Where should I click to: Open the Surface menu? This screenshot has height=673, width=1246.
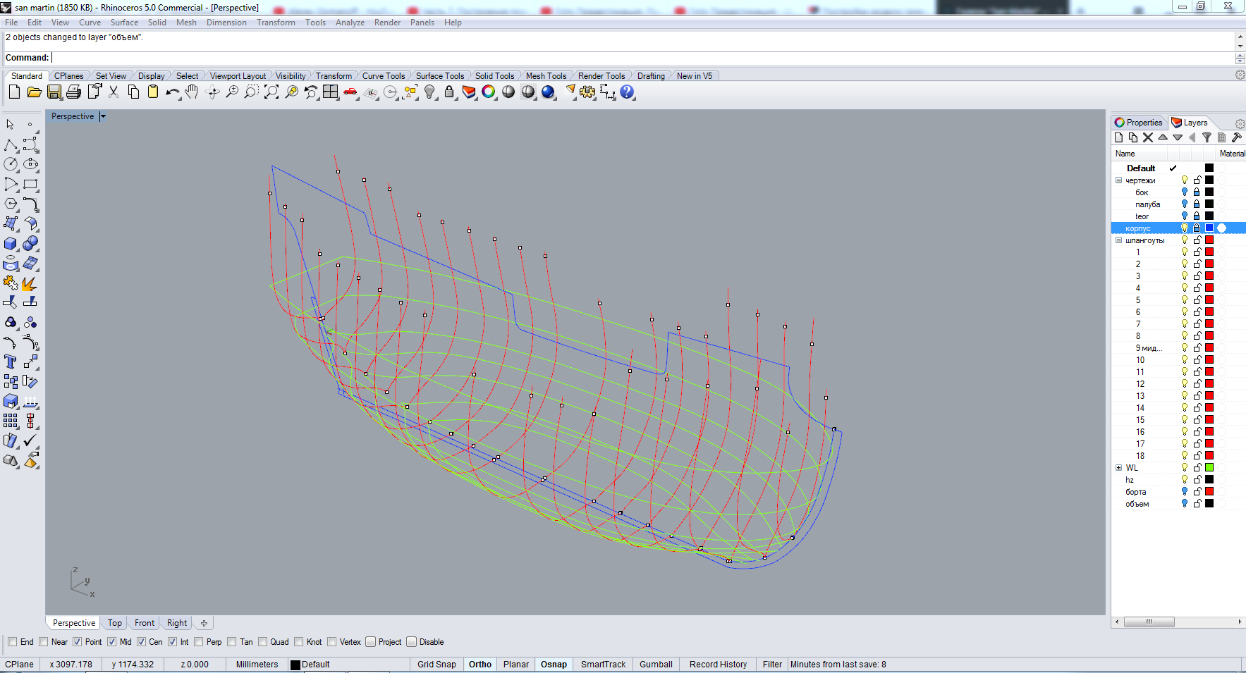pyautogui.click(x=124, y=23)
